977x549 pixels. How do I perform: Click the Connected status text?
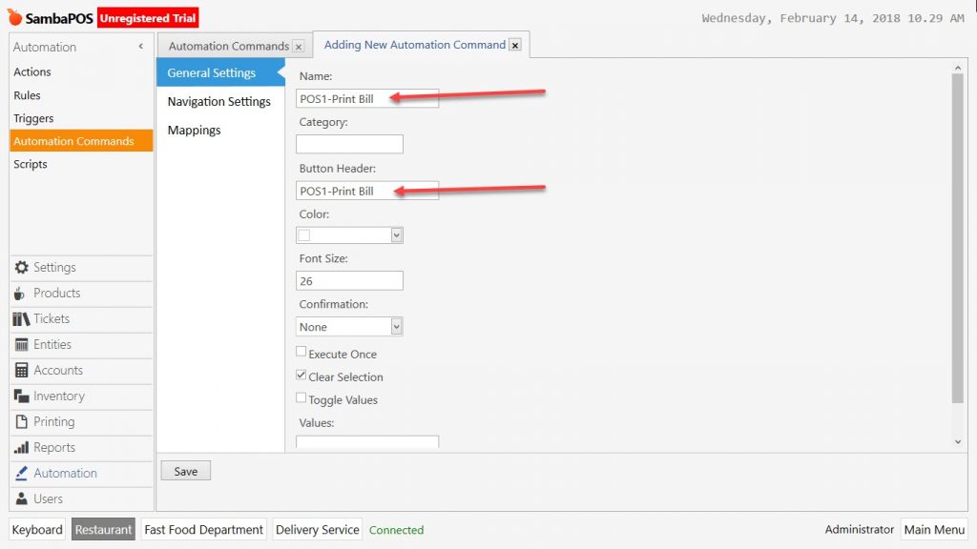click(396, 530)
